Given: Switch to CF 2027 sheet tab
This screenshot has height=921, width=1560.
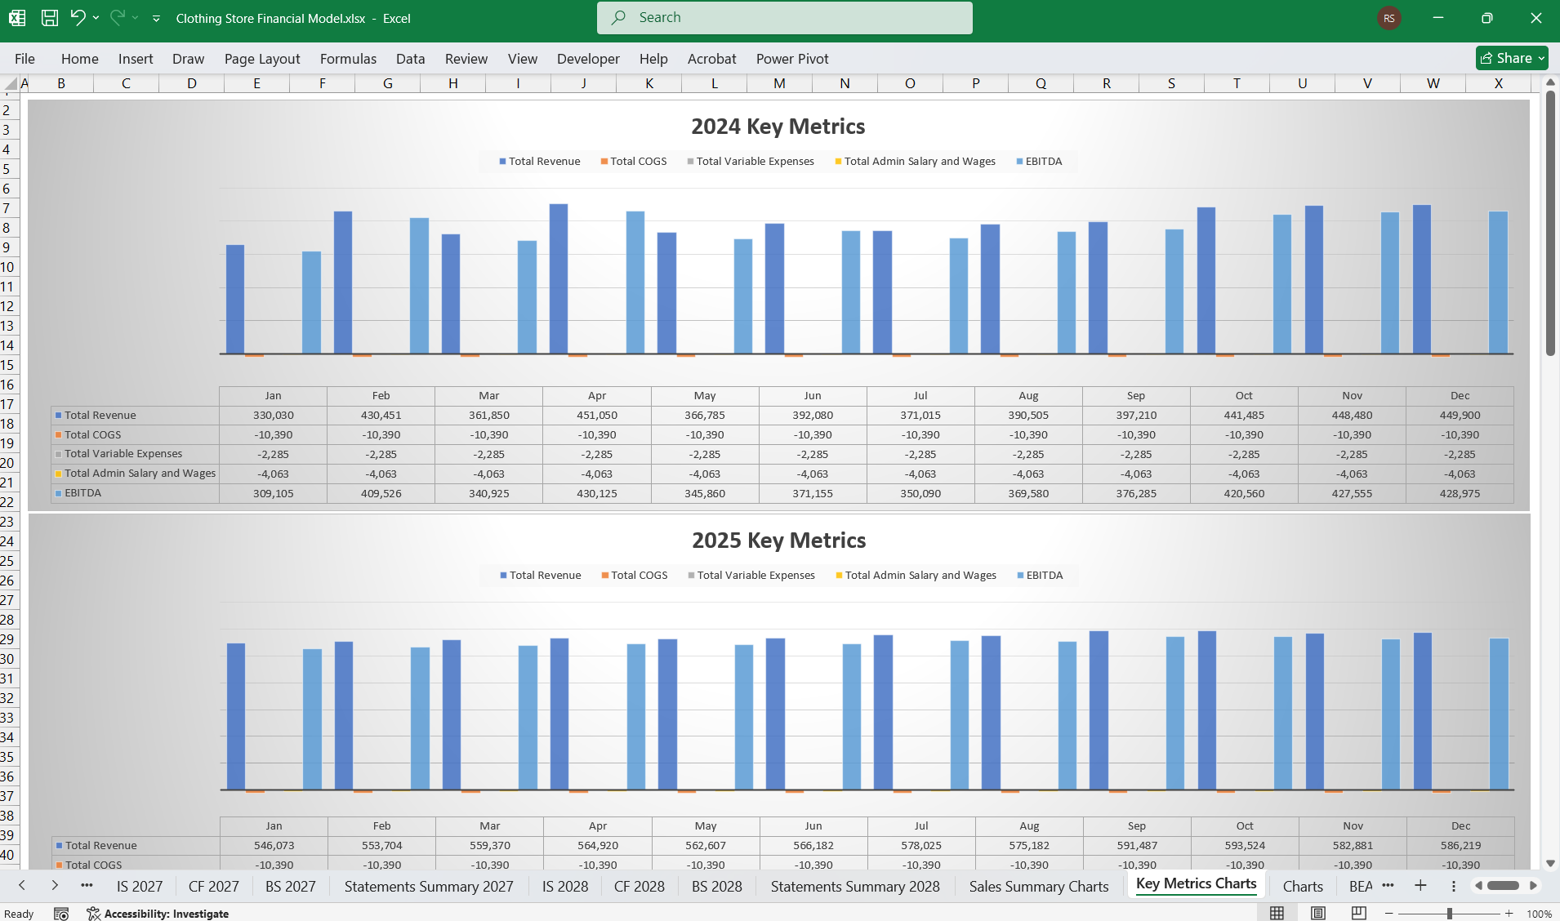Looking at the screenshot, I should coord(214,887).
